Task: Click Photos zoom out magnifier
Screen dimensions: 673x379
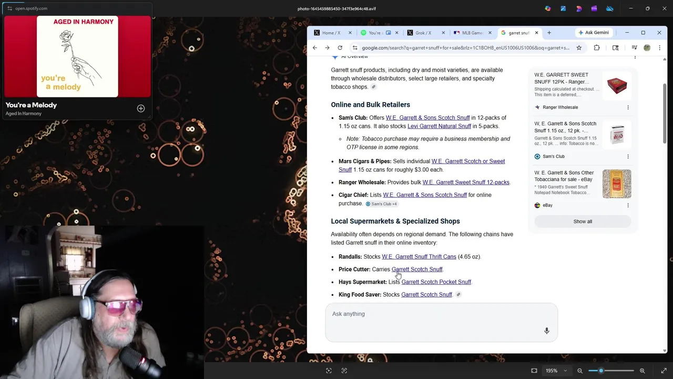Action: 580,371
